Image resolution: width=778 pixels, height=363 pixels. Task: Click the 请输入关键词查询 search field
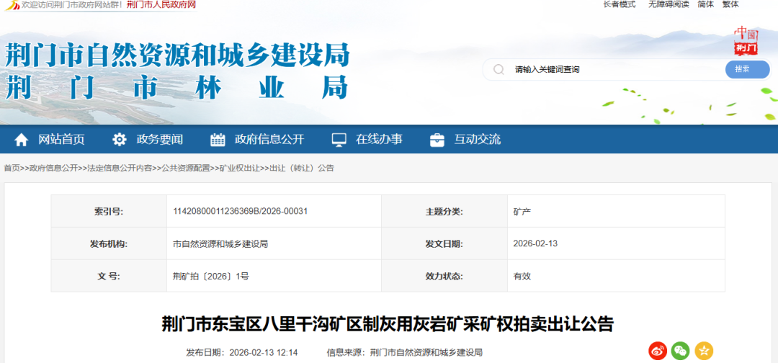tap(612, 69)
